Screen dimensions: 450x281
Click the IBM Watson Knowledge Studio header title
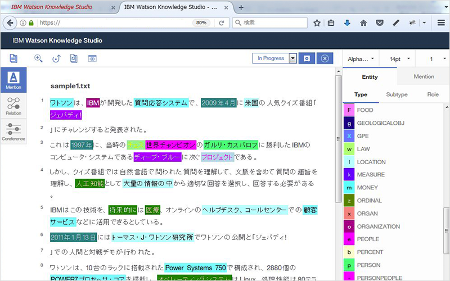coord(57,40)
